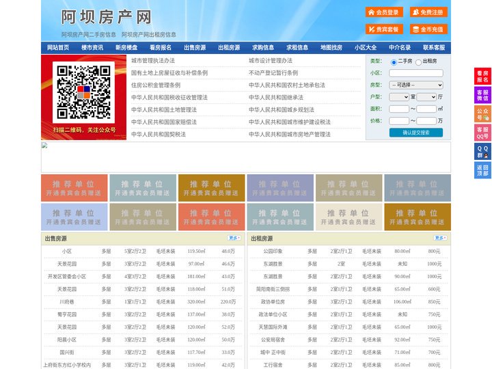Click the golden 推荐单位 banner in top row
This screenshot has width=492, height=369.
[x=211, y=188]
